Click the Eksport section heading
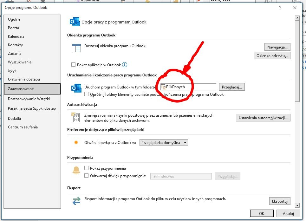 point(74,188)
